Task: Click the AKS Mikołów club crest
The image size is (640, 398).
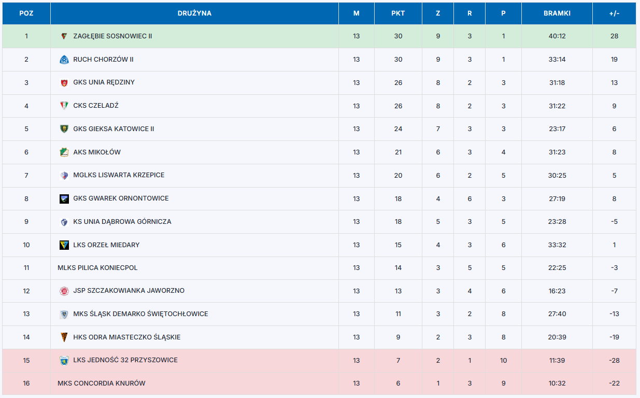Action: [64, 152]
